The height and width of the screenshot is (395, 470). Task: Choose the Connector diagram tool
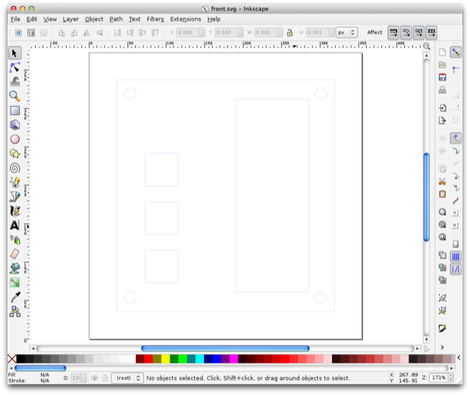coord(14,312)
